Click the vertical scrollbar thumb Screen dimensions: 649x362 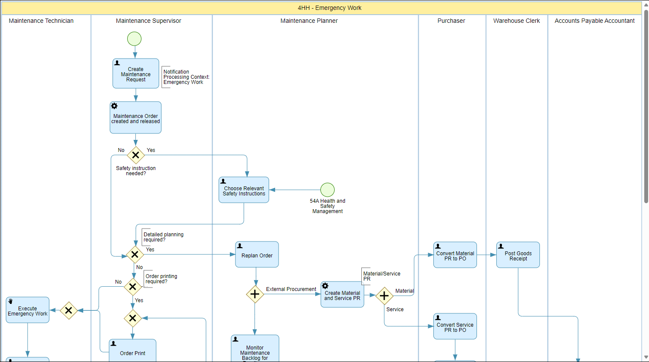pyautogui.click(x=646, y=105)
